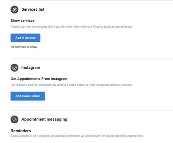Click the 'Send customers on Facebook' reminder description
Image resolution: width=173 pixels, height=143 pixels.
click(x=77, y=136)
